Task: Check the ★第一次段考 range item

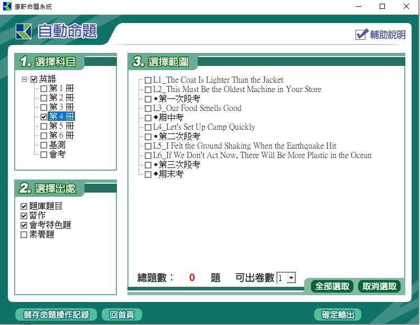Action: click(x=148, y=99)
